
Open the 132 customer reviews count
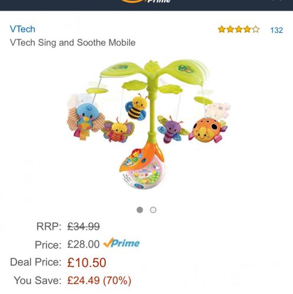click(x=277, y=30)
